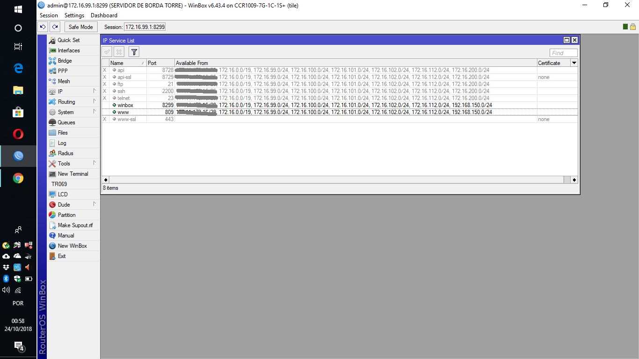The height and width of the screenshot is (359, 639).
Task: Open Task View on the taskbar
Action: tap(18, 47)
